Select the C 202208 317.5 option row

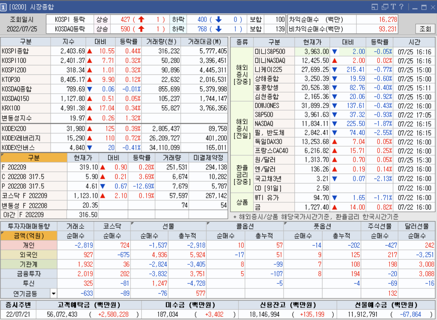[x=114, y=177]
